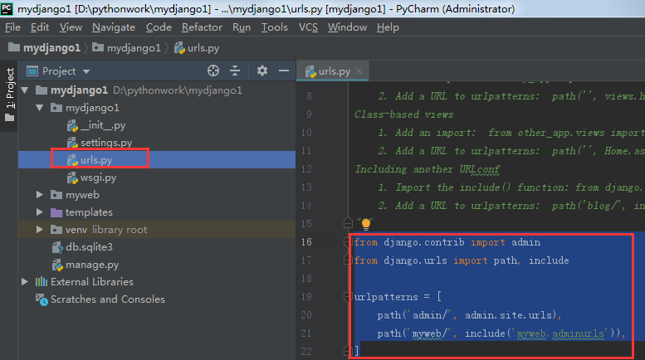The width and height of the screenshot is (645, 360).
Task: Open the Tools menu
Action: (275, 27)
